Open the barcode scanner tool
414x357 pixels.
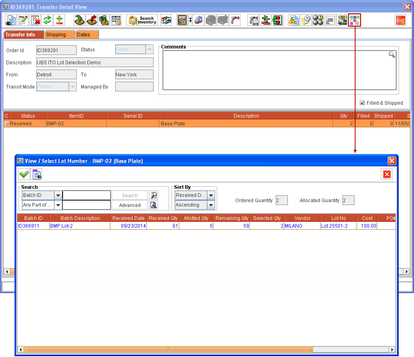116,20
